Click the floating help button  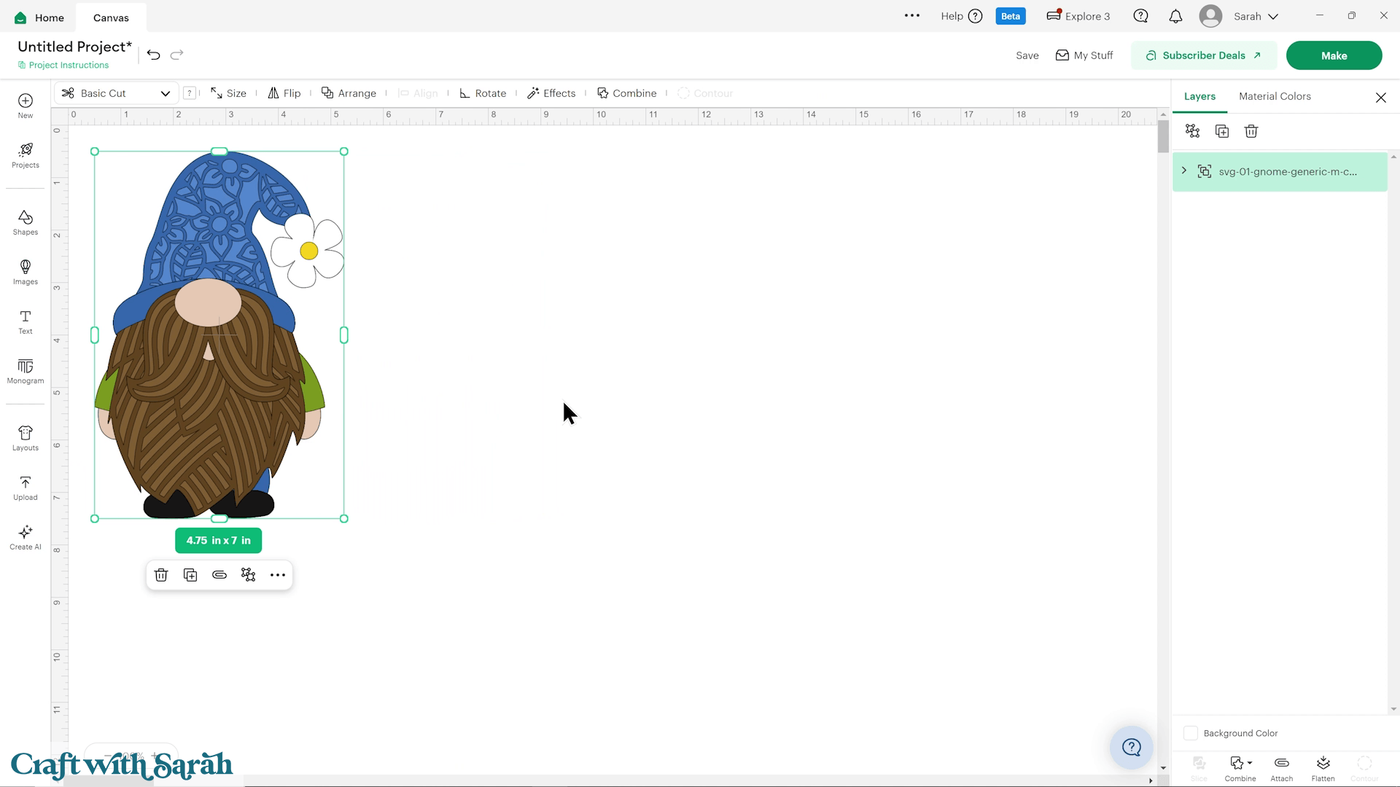(1132, 747)
